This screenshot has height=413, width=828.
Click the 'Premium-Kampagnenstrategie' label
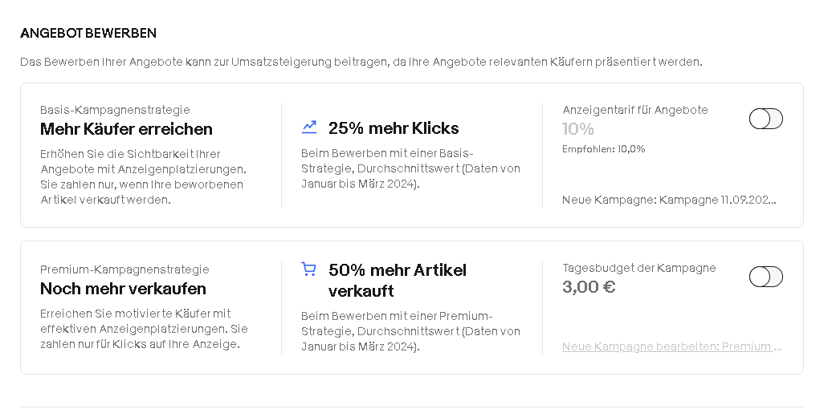124,269
